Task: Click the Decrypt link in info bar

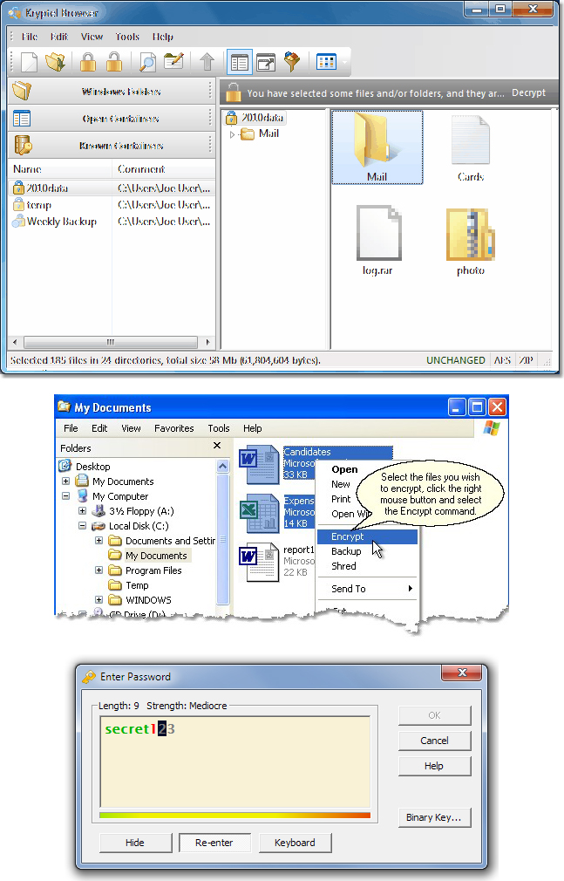Action: coord(528,92)
